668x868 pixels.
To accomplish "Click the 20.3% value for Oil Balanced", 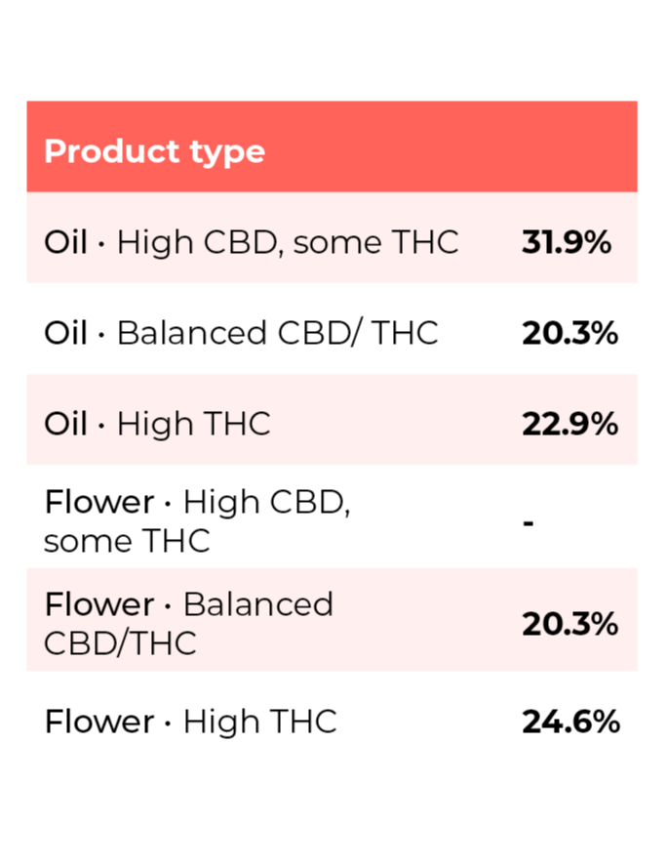I will pos(570,333).
